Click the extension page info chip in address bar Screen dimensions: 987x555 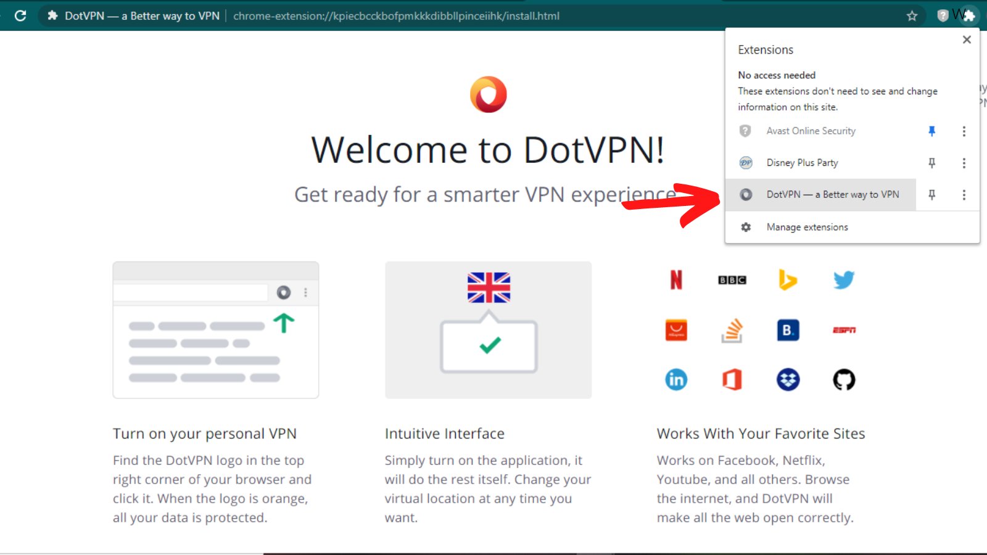[x=133, y=16]
